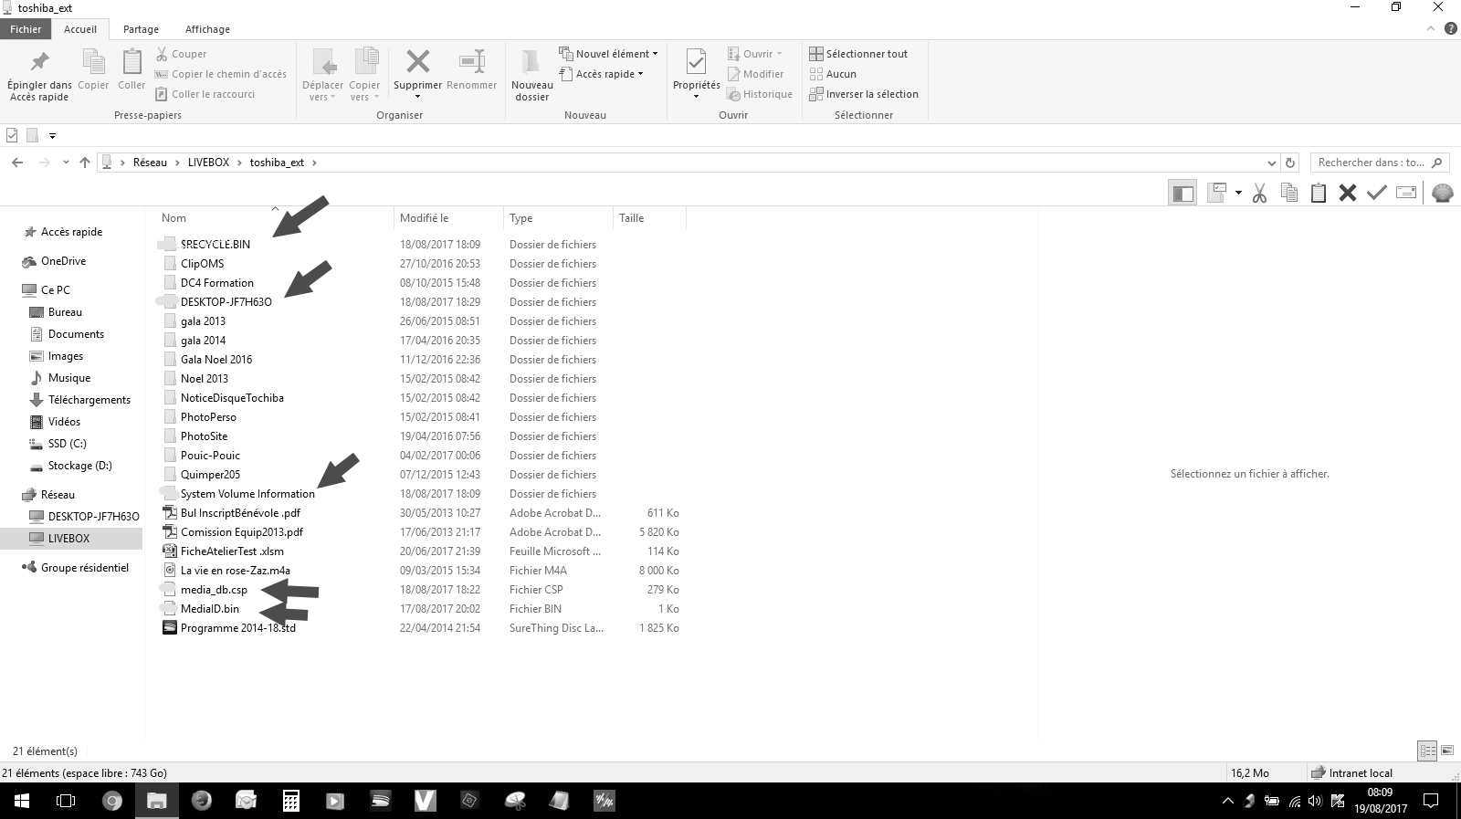Viewport: 1461px width, 819px height.
Task: Click the clipboard paste icon in shell toolbar
Action: pyautogui.click(x=1319, y=193)
